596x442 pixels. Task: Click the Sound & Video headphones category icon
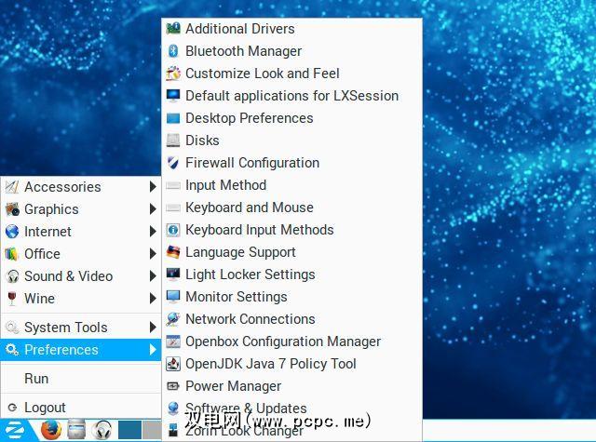point(12,276)
